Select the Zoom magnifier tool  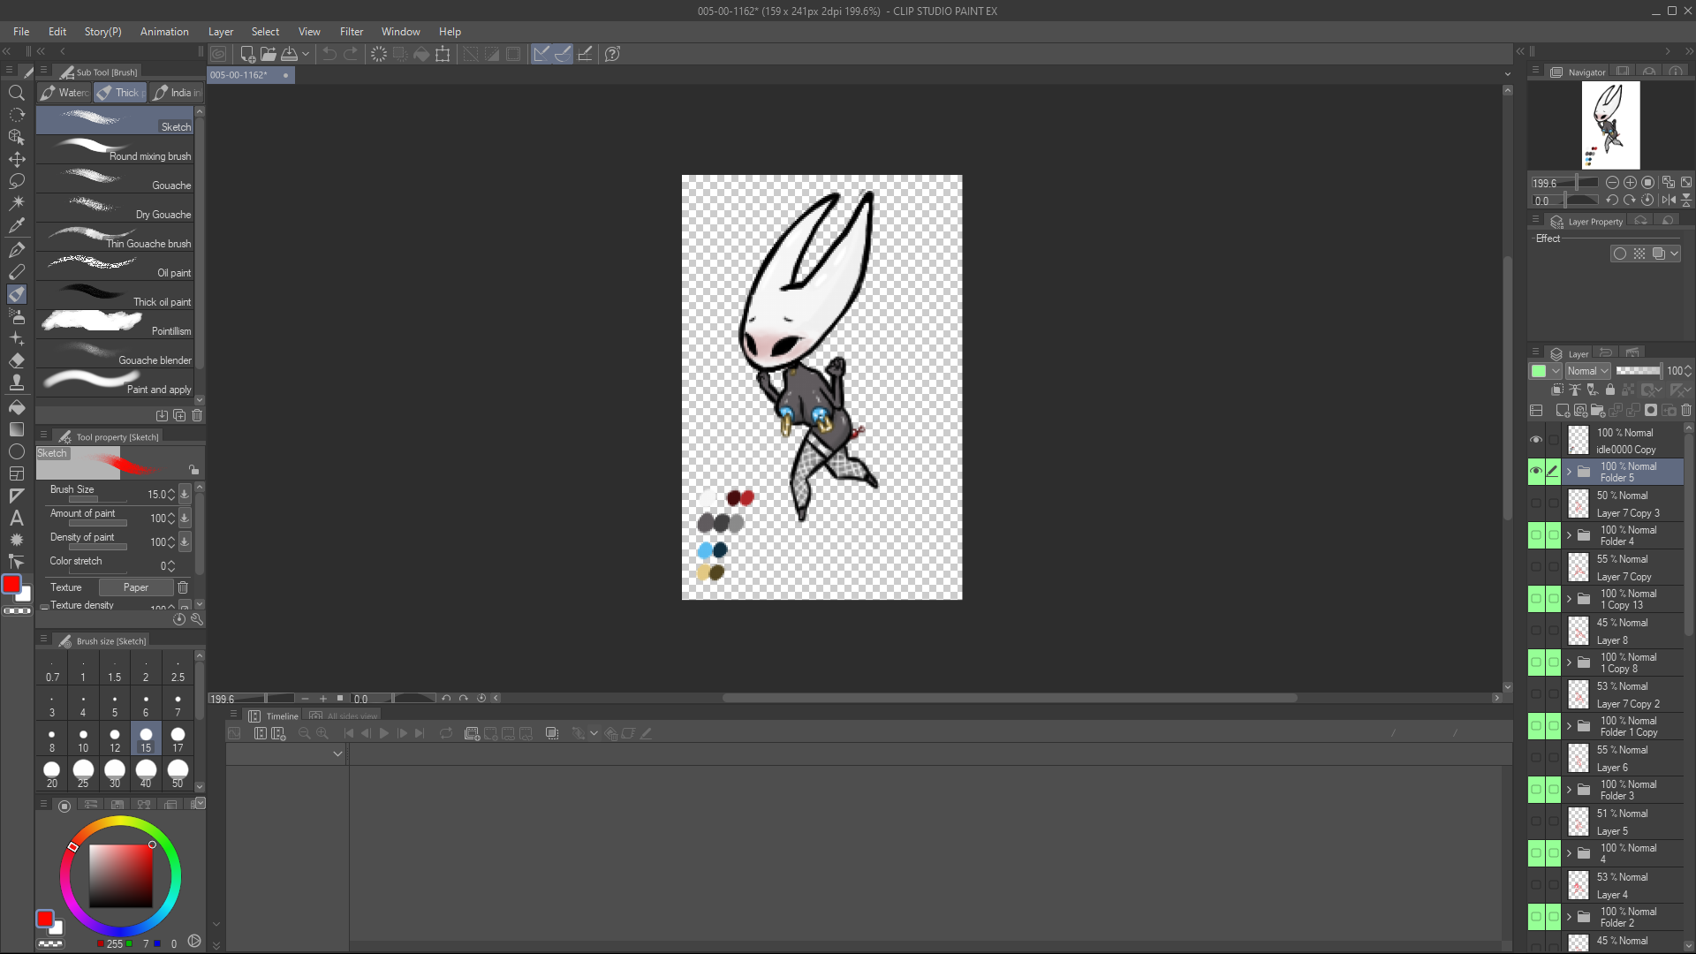tap(16, 93)
